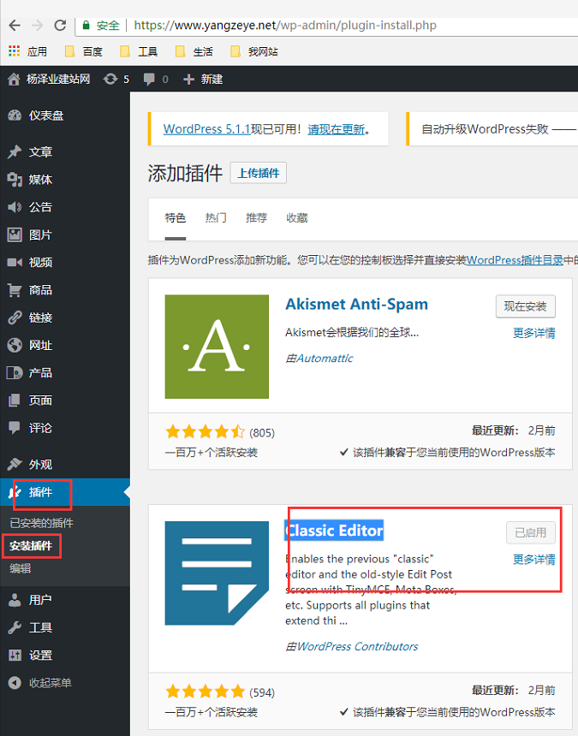Open the 应用 apps grid shortcut
This screenshot has height=736, width=578.
27,51
